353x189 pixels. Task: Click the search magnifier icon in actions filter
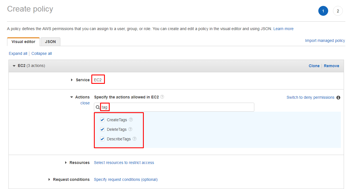98,107
